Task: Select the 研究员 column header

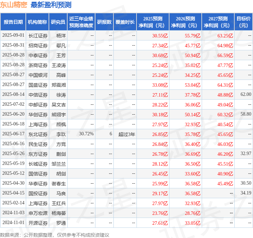Action: tap(58, 22)
